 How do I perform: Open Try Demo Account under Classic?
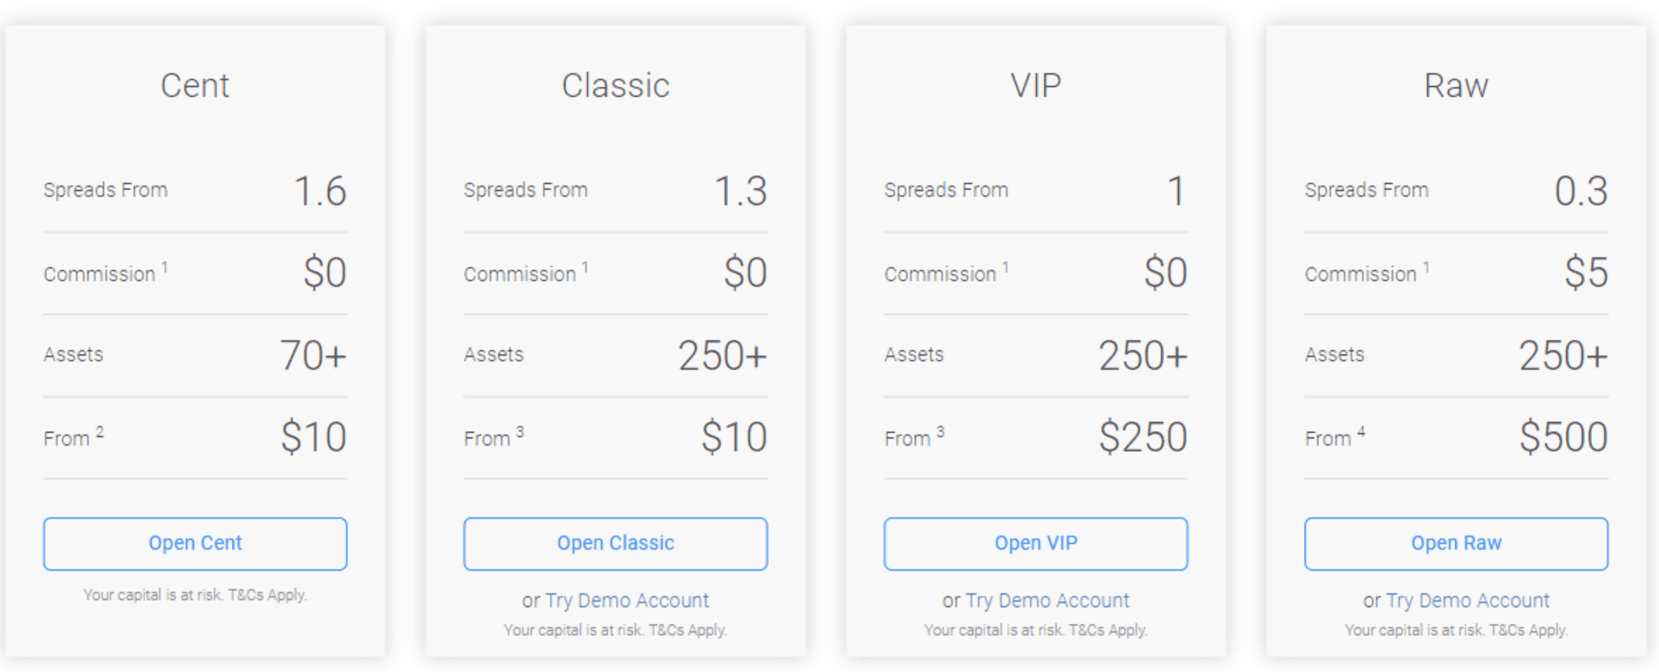(627, 600)
